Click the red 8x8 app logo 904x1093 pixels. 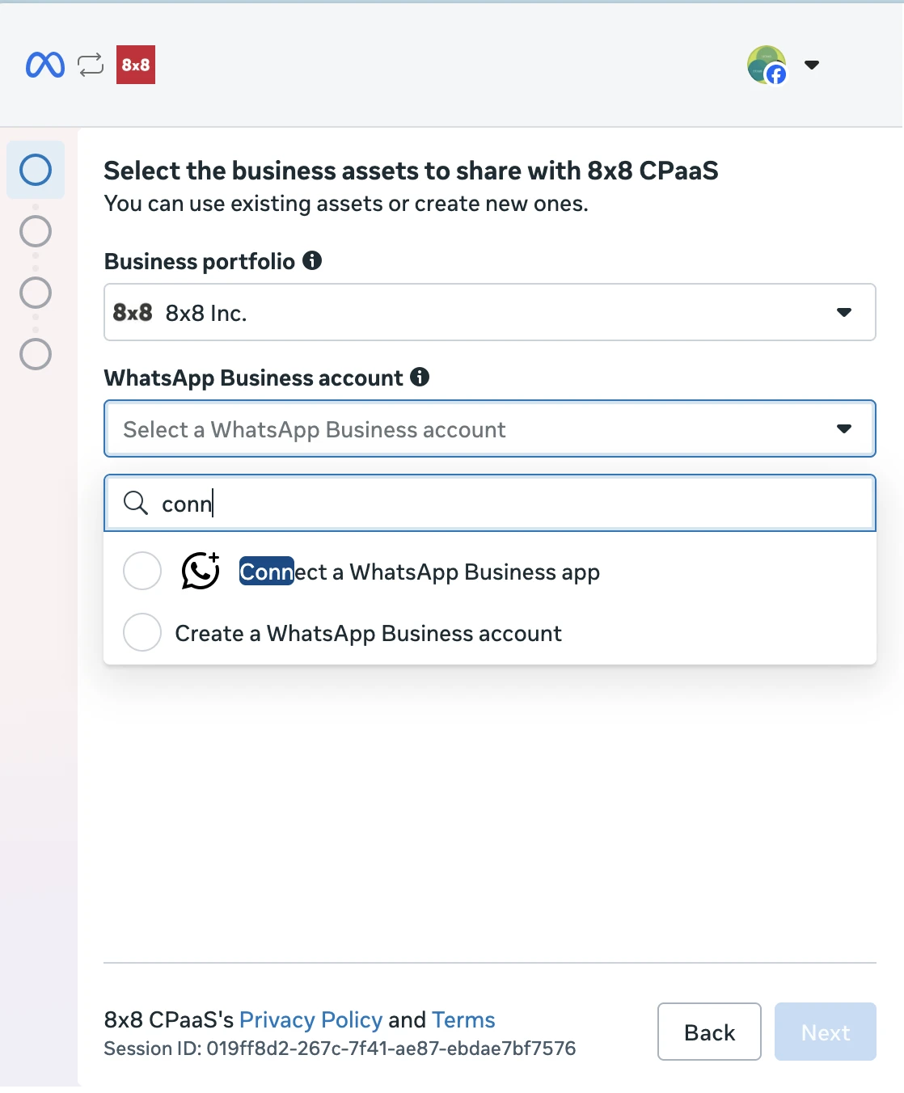coord(136,65)
